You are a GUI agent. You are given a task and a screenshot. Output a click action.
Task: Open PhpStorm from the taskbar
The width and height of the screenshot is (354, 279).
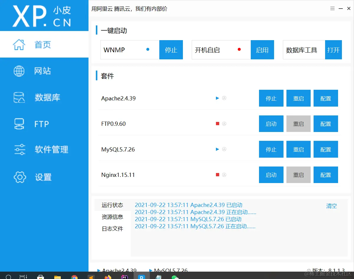[125, 277]
